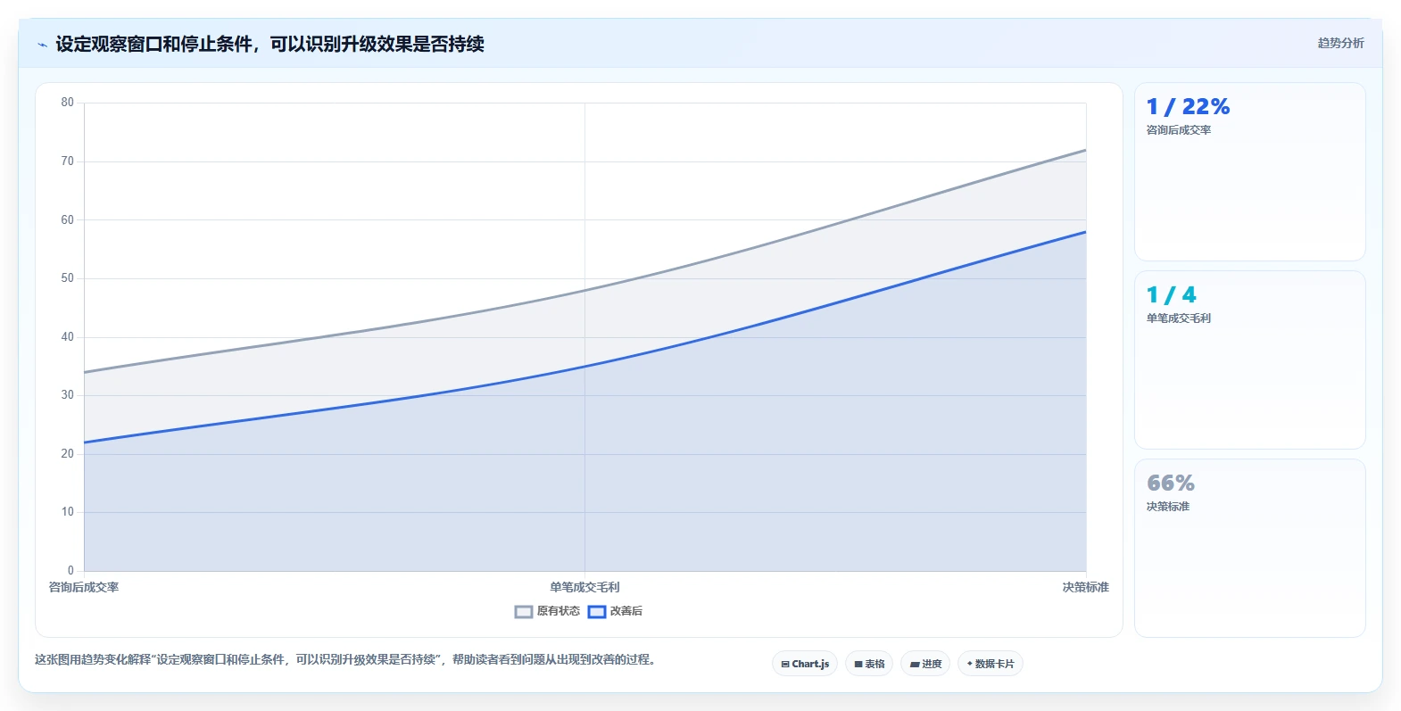Click the 表格 tag

click(x=869, y=664)
